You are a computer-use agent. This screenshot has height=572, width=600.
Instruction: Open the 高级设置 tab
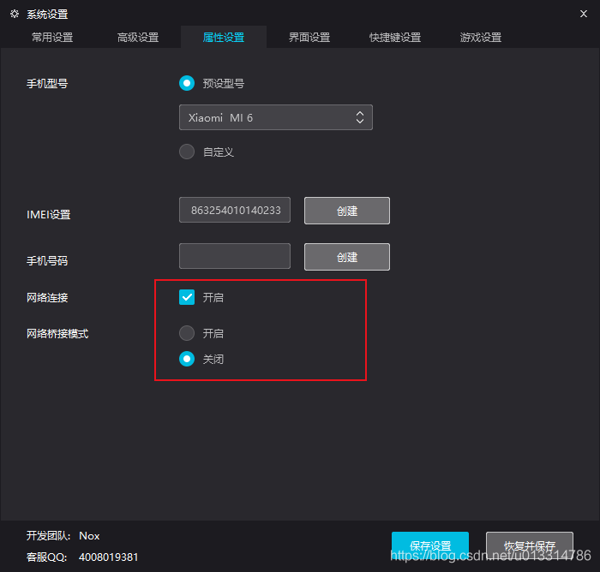(138, 38)
